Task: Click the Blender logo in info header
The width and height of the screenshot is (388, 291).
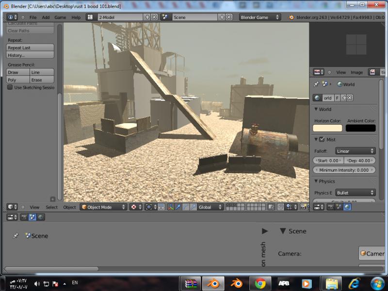Action: tap(291, 17)
